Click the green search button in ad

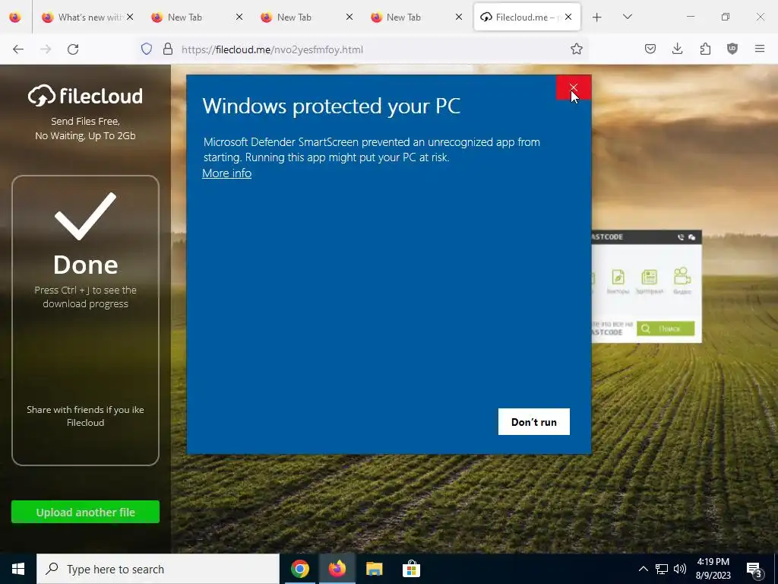click(x=666, y=328)
